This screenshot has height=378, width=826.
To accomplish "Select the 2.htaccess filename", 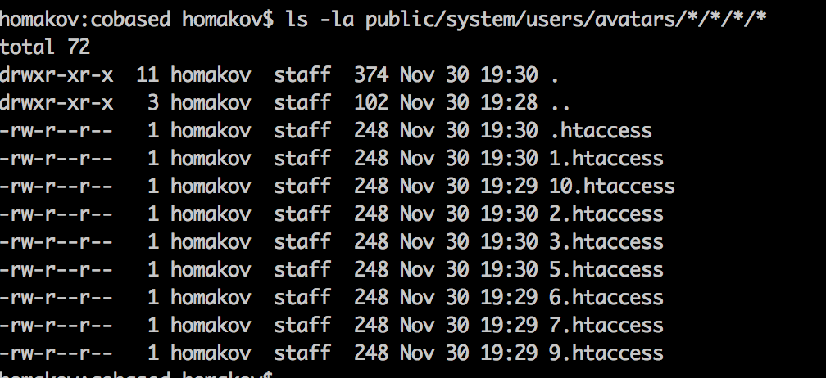I will tap(606, 214).
